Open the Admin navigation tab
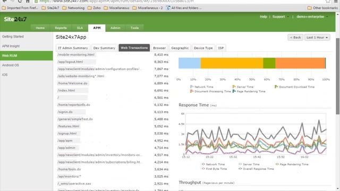The width and height of the screenshot is (340, 191). click(x=115, y=28)
